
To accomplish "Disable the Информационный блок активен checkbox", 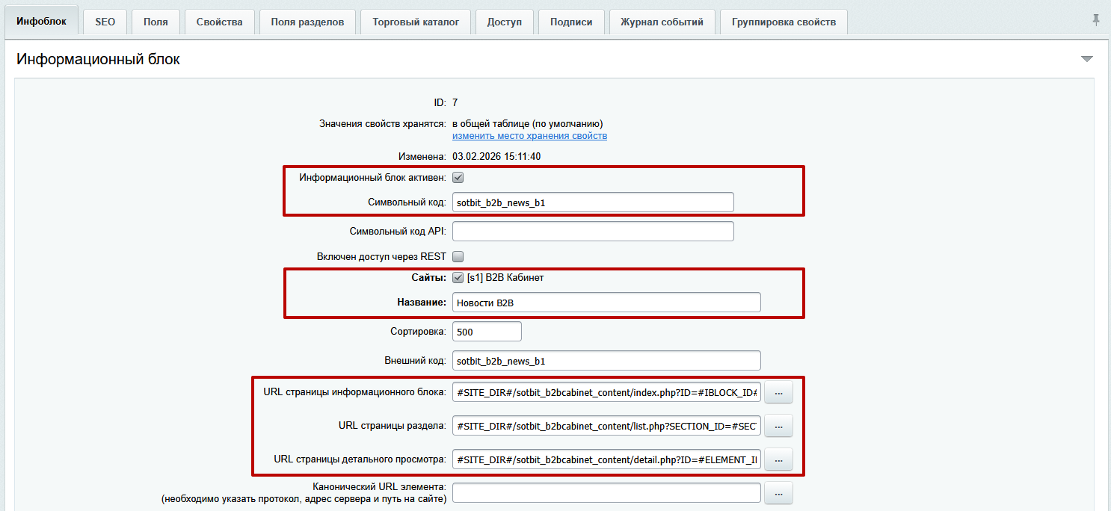I will click(457, 177).
